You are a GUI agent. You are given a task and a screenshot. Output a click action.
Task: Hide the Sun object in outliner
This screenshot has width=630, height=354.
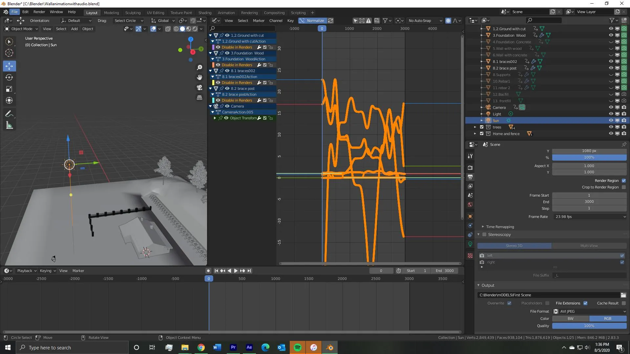(611, 120)
